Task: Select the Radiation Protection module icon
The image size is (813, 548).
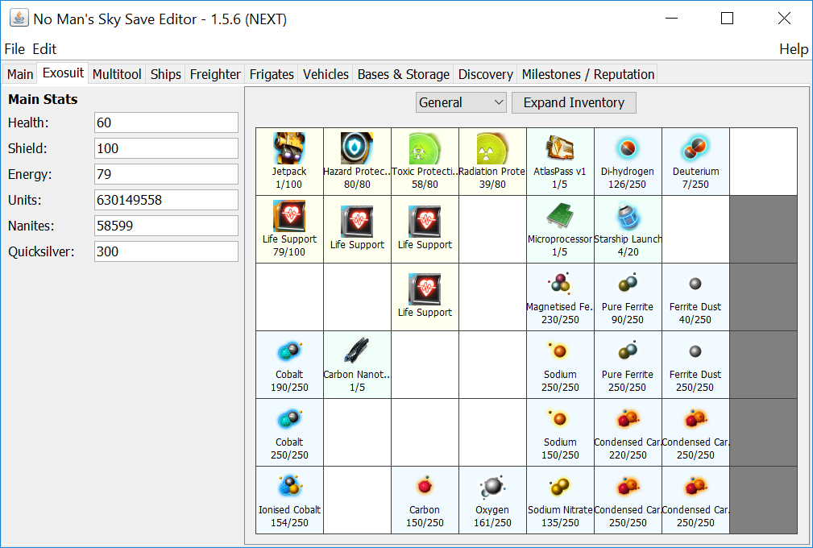Action: pos(492,148)
